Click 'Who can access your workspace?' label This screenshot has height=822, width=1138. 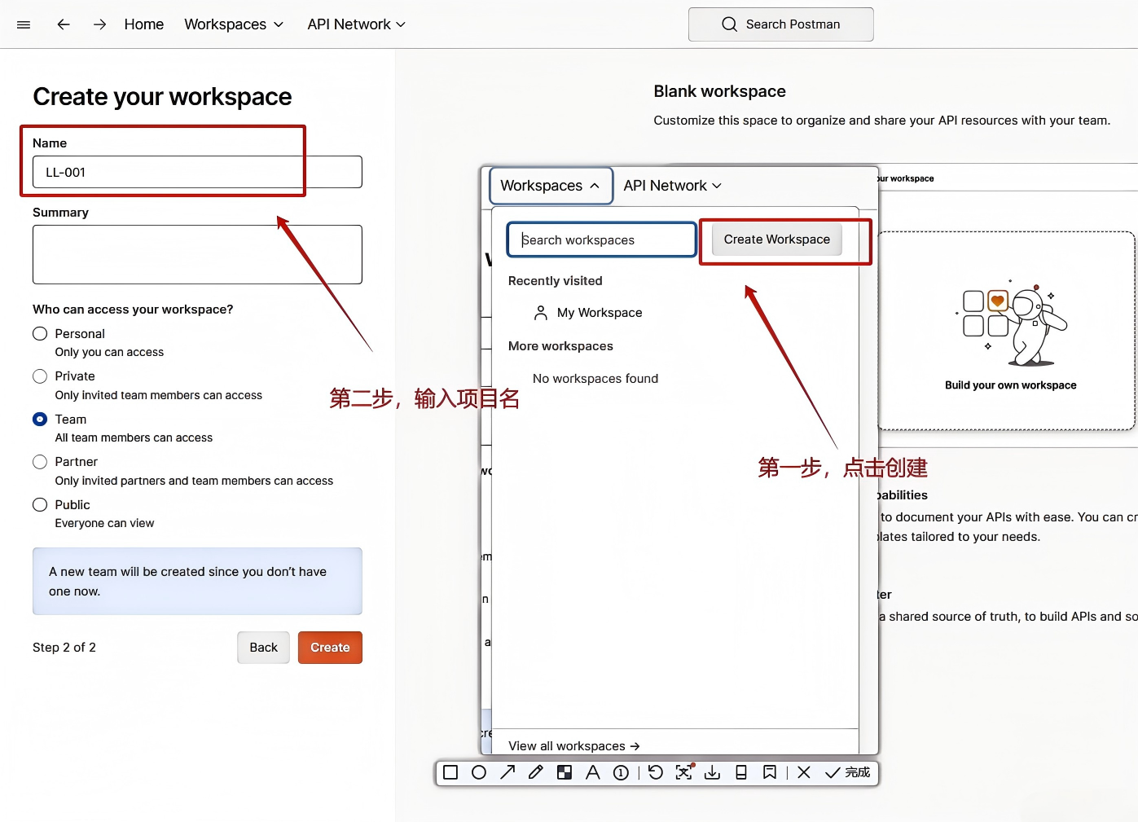(133, 310)
